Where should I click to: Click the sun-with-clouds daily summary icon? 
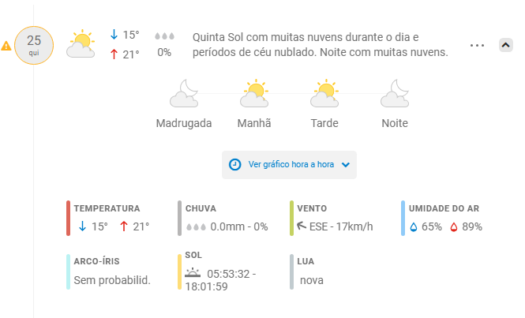point(81,44)
